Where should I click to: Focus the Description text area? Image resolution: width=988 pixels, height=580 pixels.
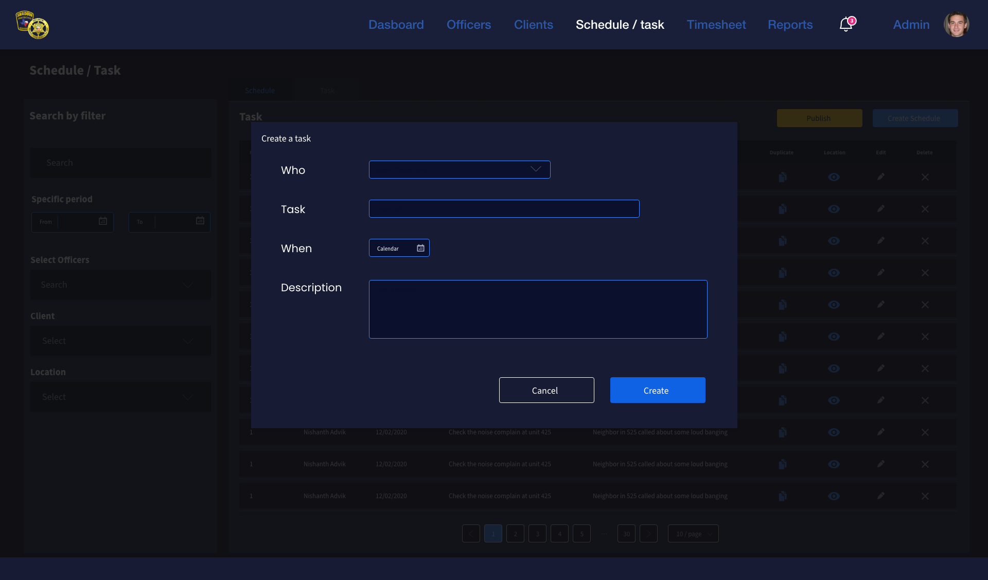coord(538,309)
